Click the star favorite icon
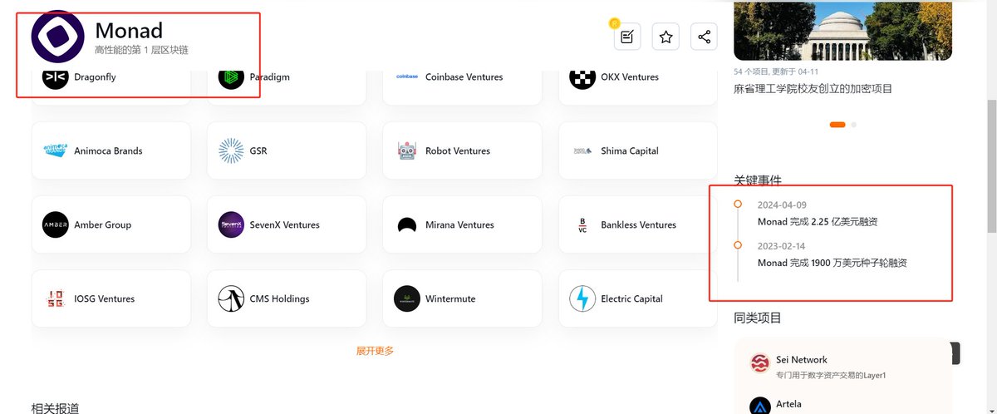The width and height of the screenshot is (997, 414). tap(665, 37)
